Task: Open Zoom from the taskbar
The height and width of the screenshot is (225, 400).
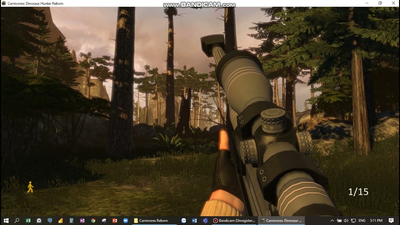Action: pos(126,220)
